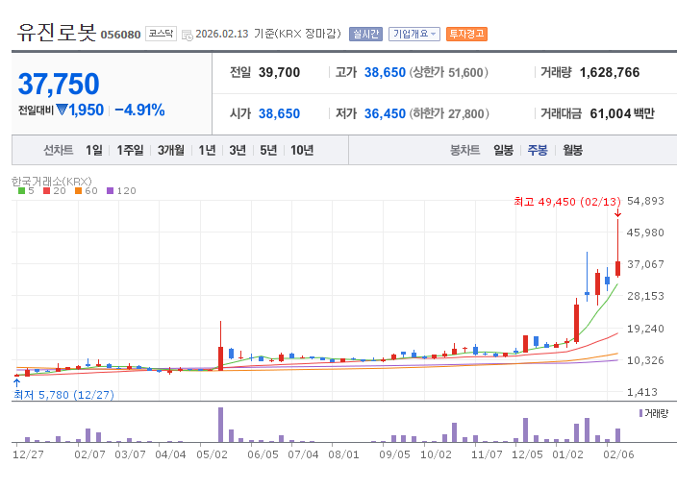
Task: Select the 3년 line chart tab
Action: (238, 150)
